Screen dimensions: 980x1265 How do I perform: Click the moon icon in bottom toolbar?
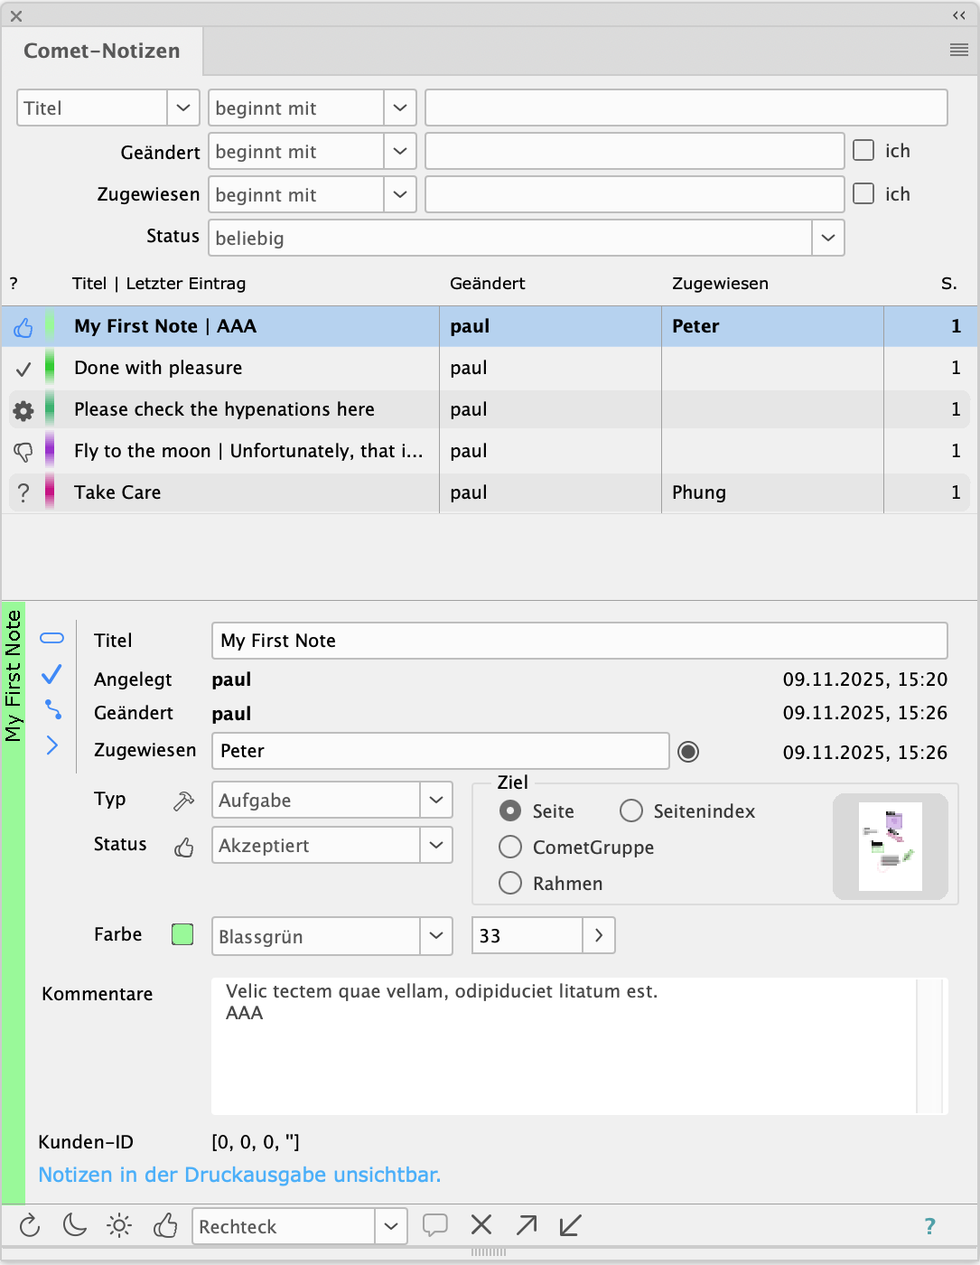(x=74, y=1225)
